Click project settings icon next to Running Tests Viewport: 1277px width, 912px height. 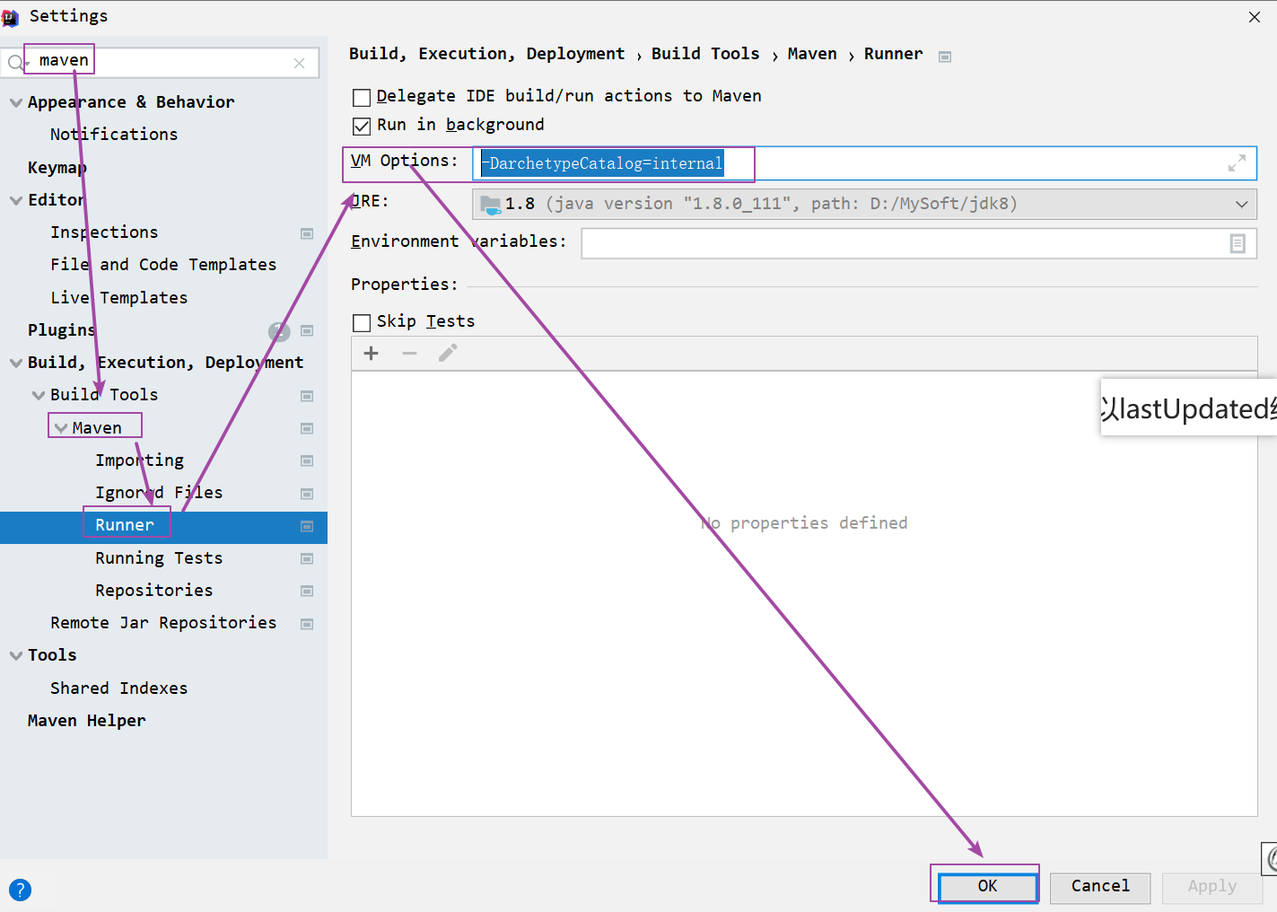tap(307, 559)
